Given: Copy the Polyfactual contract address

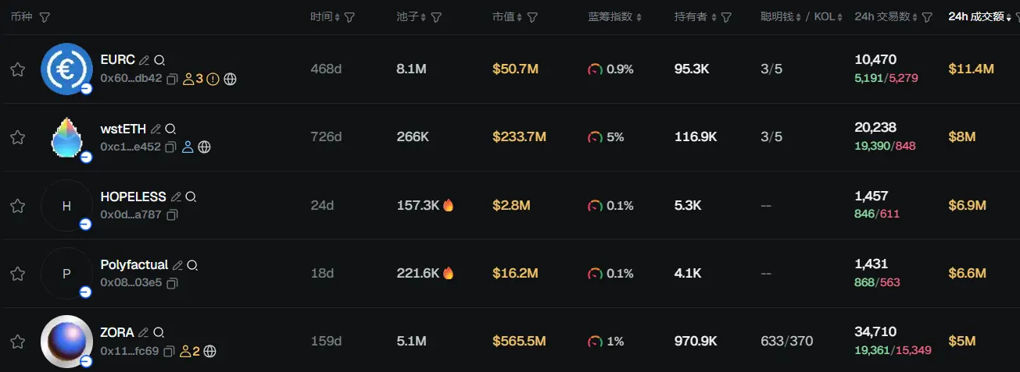Looking at the screenshot, I should tap(173, 282).
